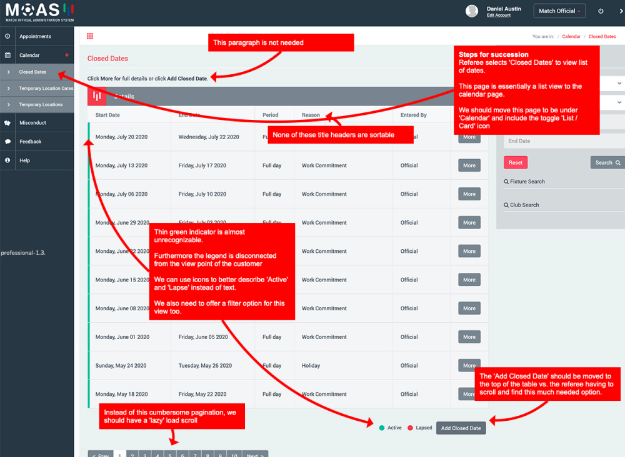Click the red grid menu icon
This screenshot has height=457, width=625.
(90, 36)
